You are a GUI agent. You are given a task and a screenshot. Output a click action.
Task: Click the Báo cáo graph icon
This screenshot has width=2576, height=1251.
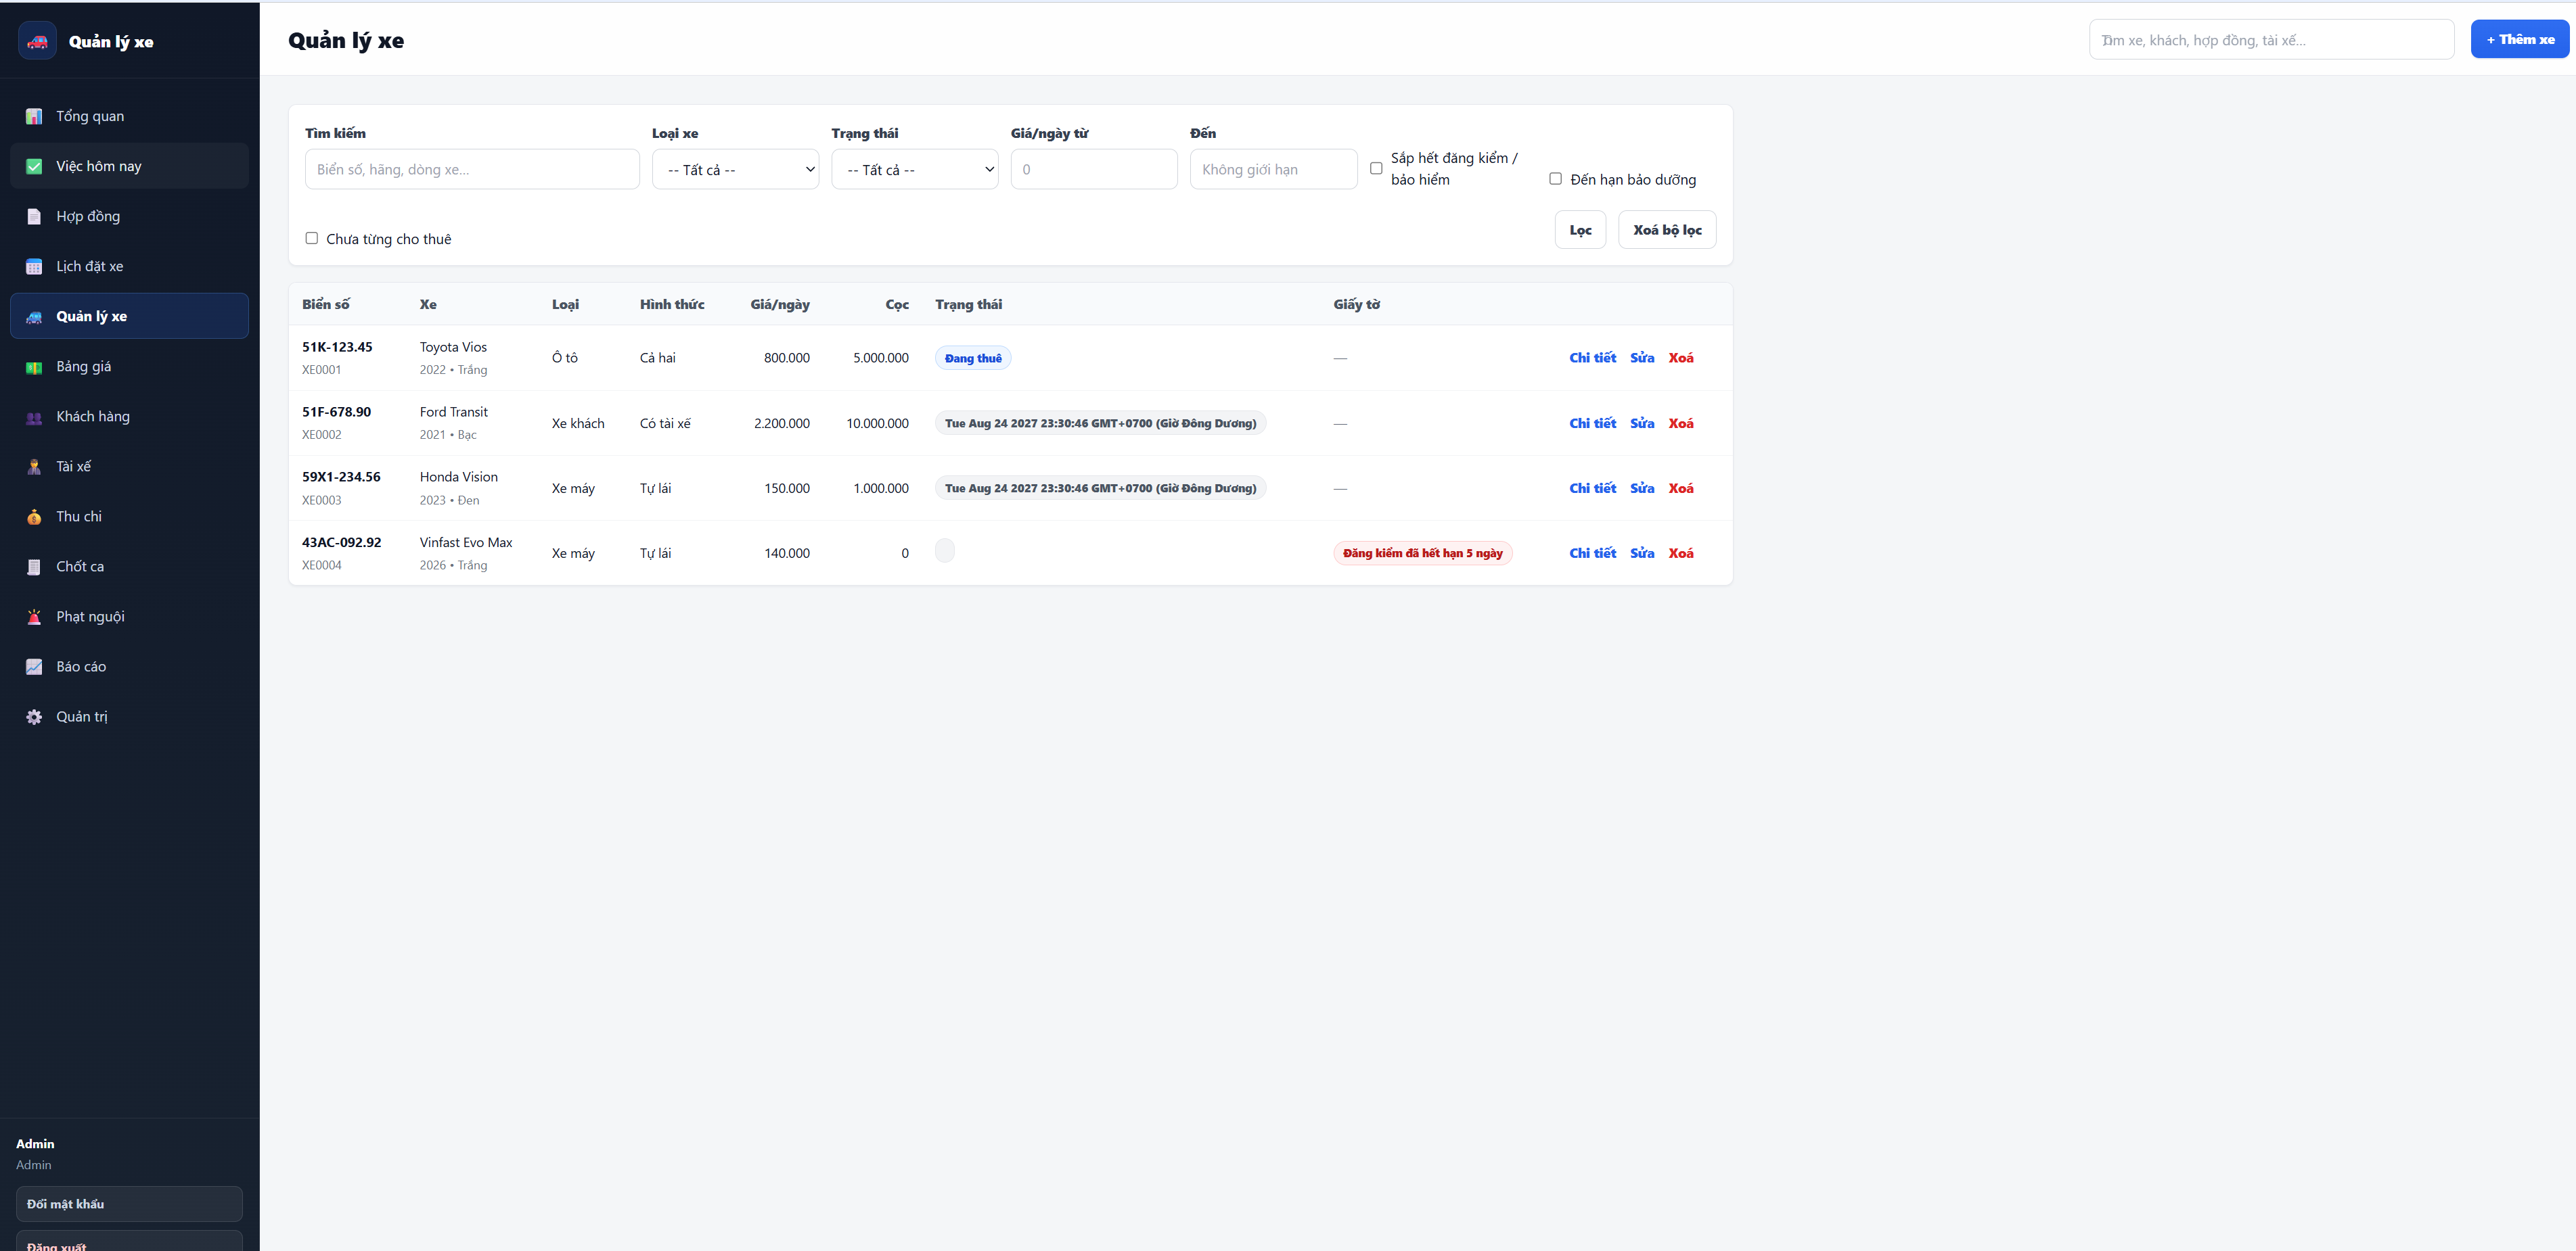34,667
